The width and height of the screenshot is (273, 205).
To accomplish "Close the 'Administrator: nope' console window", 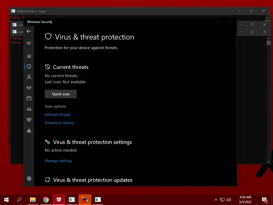I will pos(263,11).
